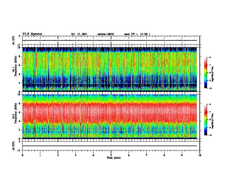The height and width of the screenshot is (174, 225).
Task: Click time axis tick label "10"
Action: pyautogui.click(x=200, y=155)
